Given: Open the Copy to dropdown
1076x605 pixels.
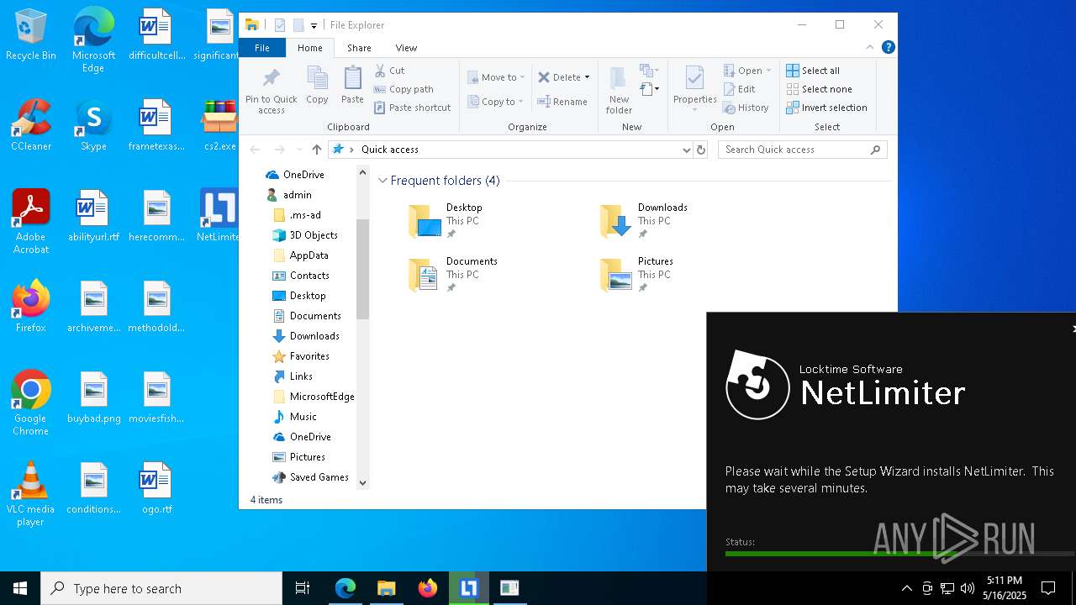Looking at the screenshot, I should click(496, 102).
